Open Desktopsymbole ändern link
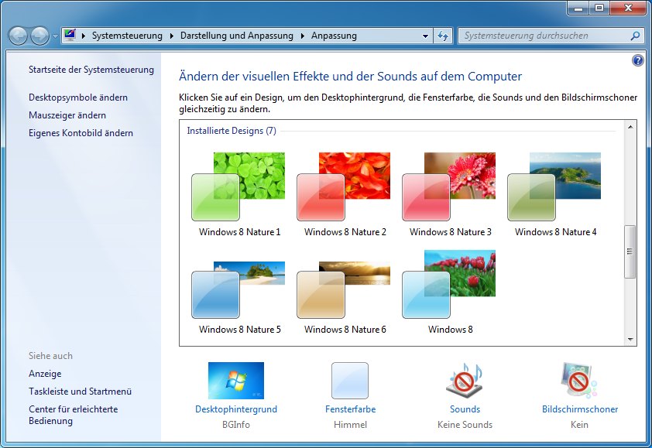Viewport: 652px width, 448px height. (78, 97)
